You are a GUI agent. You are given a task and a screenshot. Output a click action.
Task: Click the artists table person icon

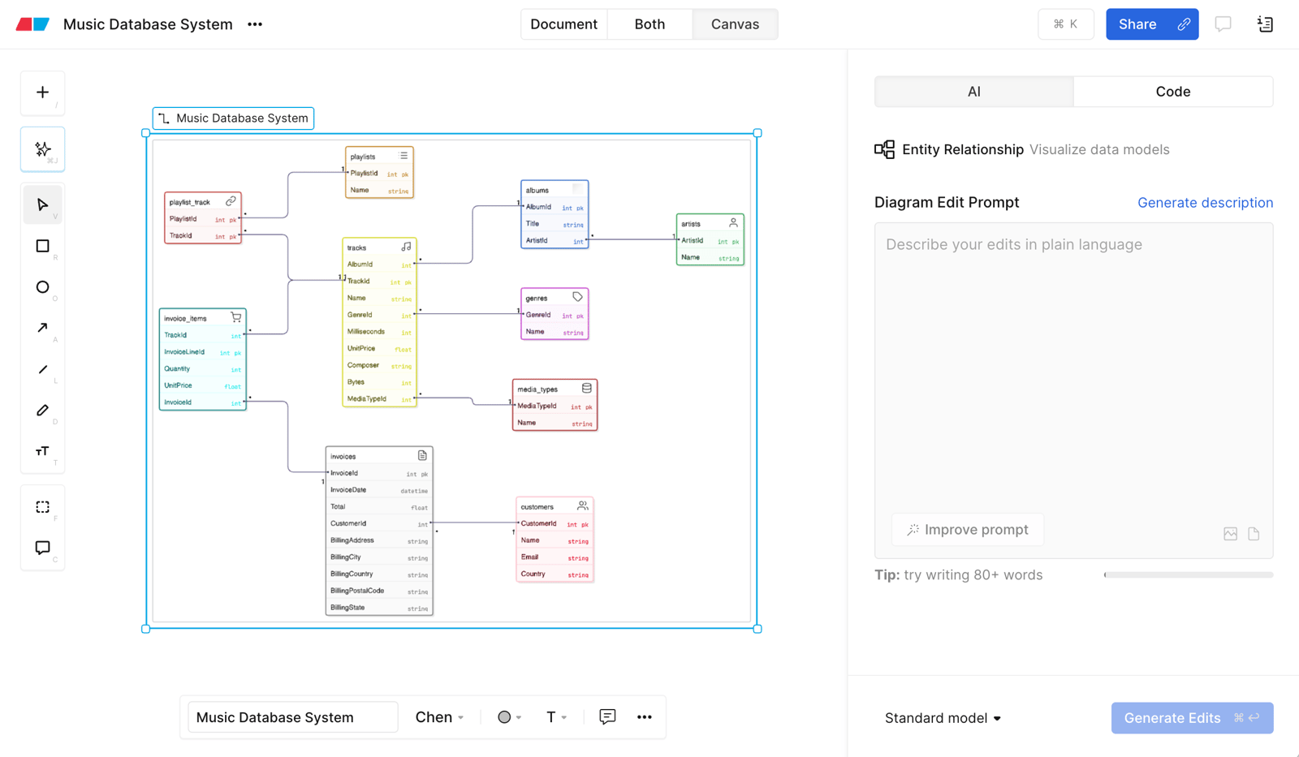click(x=733, y=222)
